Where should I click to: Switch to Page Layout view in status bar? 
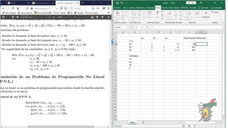[189, 126]
